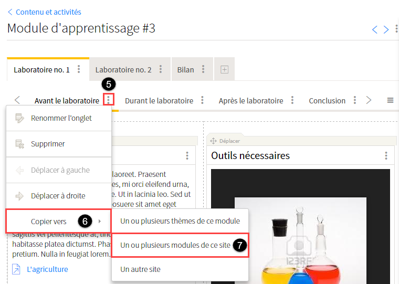Open left text block options menu
399x284 pixels.
[187, 155]
